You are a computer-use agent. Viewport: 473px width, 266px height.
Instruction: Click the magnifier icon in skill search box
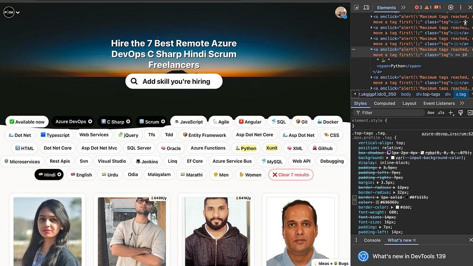pos(134,81)
